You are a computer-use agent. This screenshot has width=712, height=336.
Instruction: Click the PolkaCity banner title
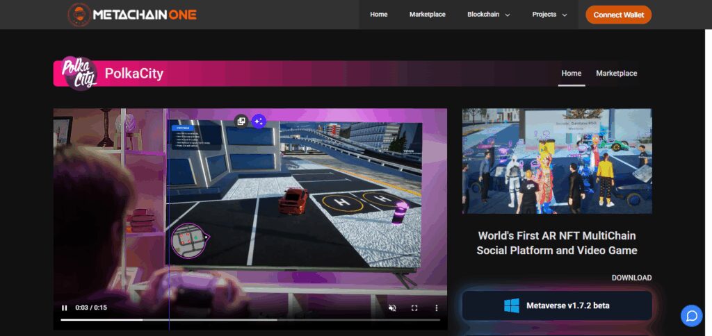pyautogui.click(x=134, y=74)
